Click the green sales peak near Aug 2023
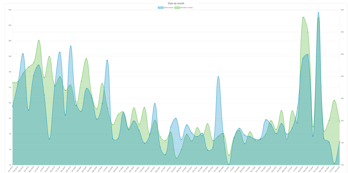348x173 pixels. click(303, 17)
